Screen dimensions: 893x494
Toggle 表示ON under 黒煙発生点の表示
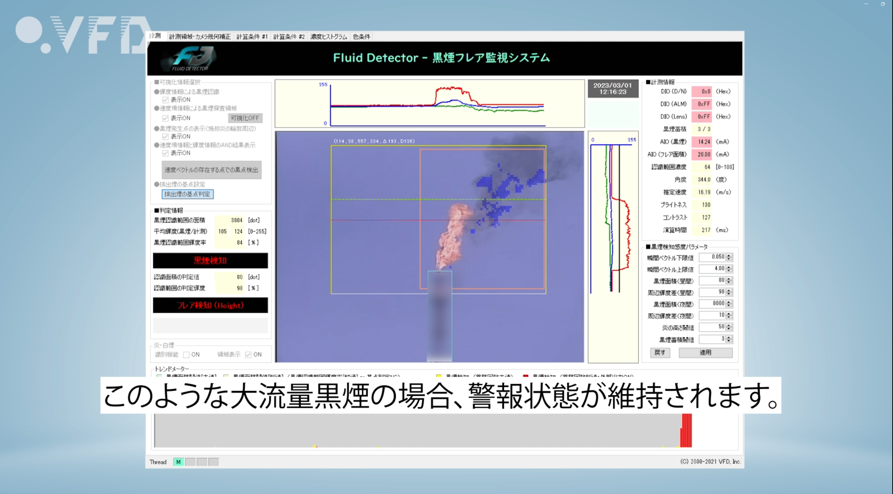click(165, 137)
